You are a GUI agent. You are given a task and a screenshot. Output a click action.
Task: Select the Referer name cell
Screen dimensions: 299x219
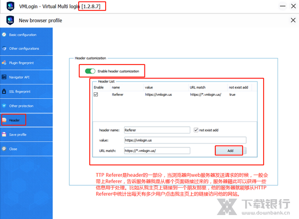118,94
